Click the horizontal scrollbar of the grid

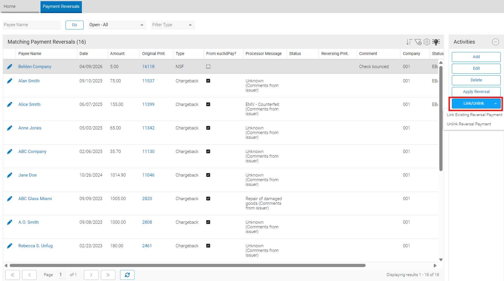(x=188, y=266)
